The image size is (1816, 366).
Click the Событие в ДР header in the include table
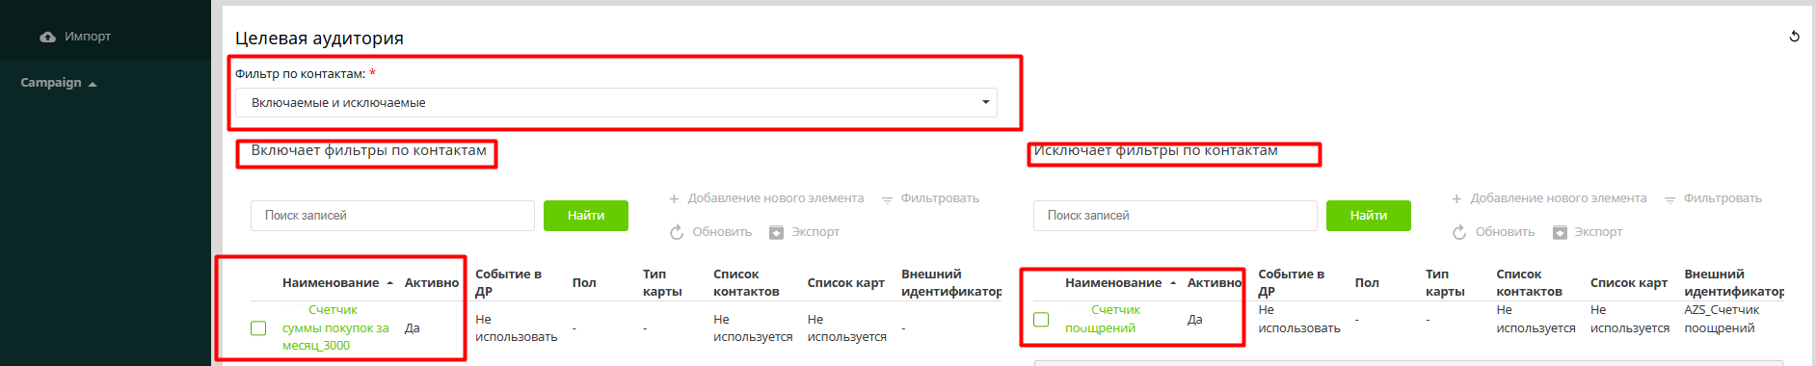coord(508,283)
